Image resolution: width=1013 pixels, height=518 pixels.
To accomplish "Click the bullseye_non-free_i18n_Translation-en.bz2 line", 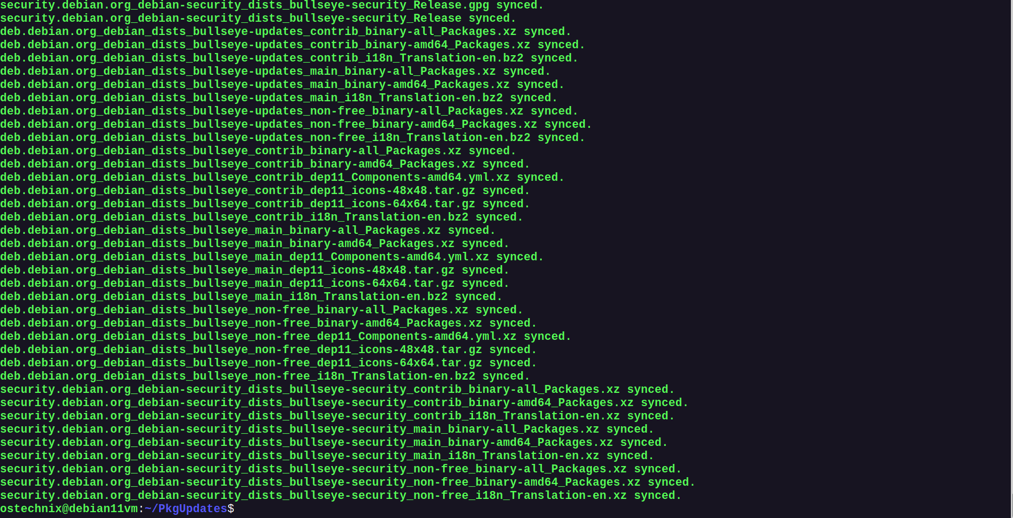I will pos(265,376).
